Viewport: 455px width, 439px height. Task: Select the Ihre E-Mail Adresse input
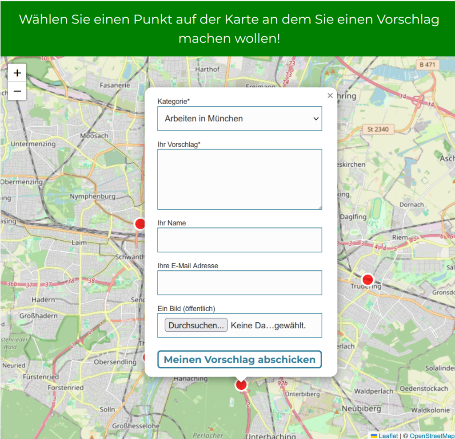point(239,282)
